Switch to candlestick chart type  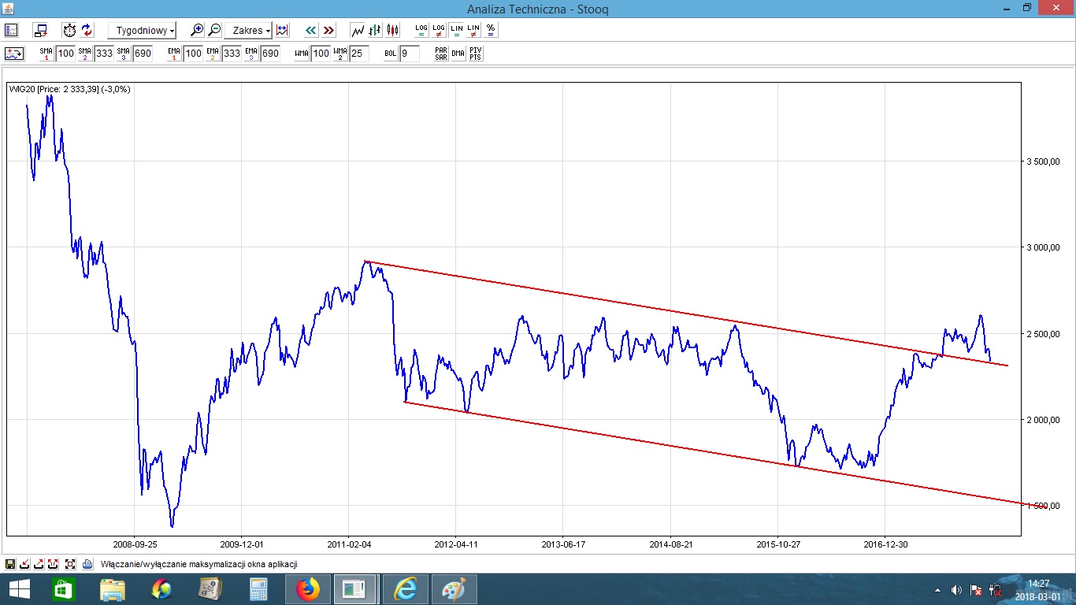click(x=394, y=31)
